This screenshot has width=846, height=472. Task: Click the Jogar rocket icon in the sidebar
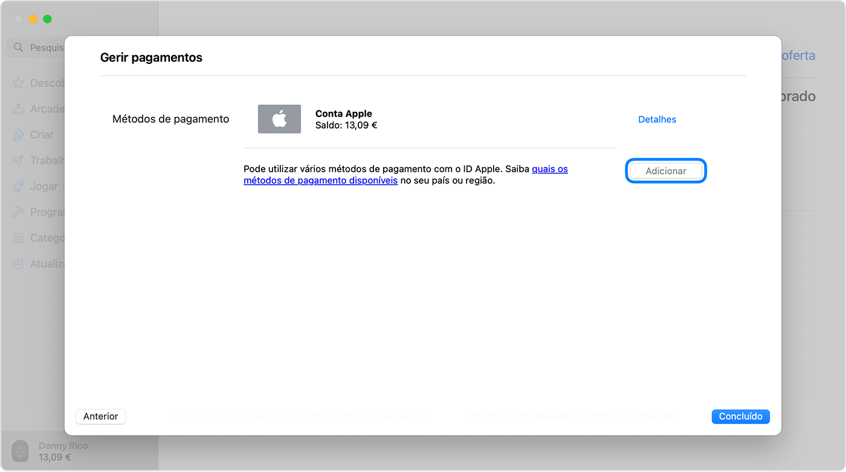(x=19, y=187)
